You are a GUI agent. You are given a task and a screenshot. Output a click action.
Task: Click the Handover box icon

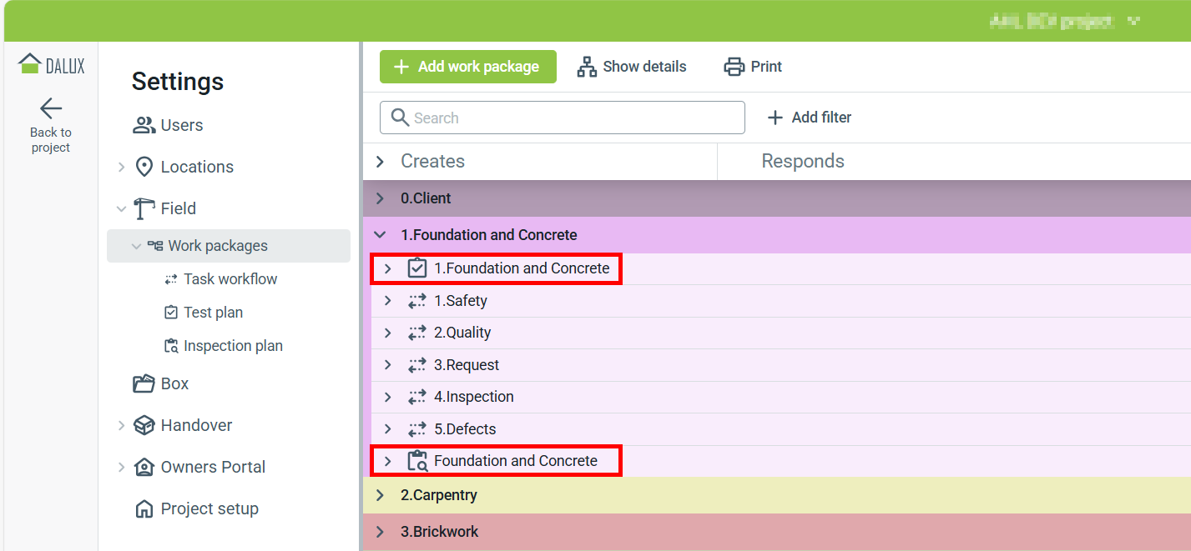(x=144, y=425)
